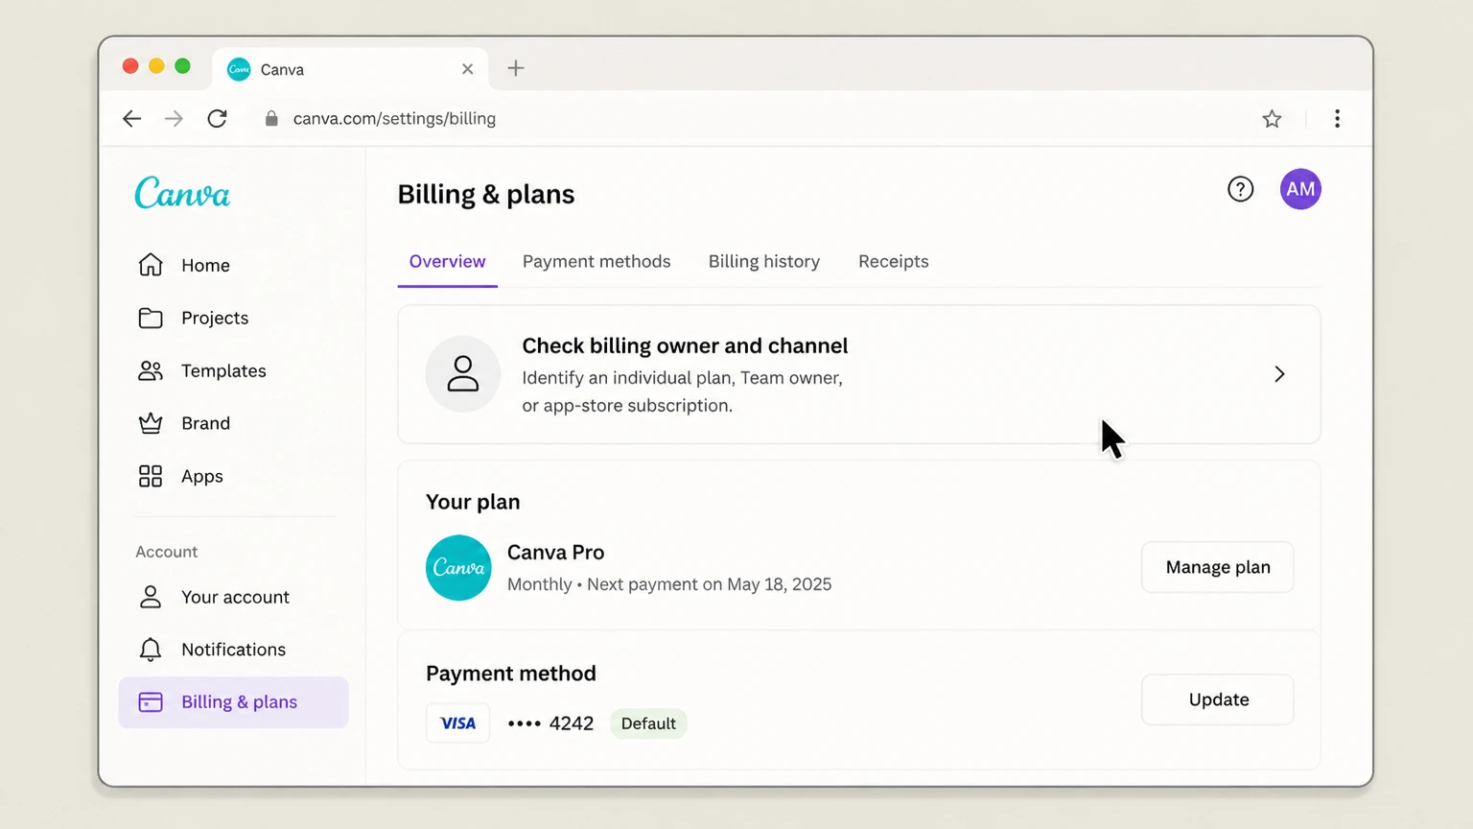Click the Notifications bell icon

tap(151, 650)
